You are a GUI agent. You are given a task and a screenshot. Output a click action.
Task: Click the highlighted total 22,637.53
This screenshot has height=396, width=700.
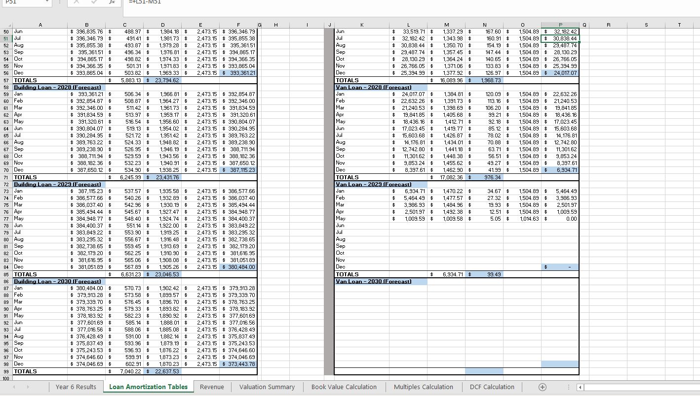pyautogui.click(x=162, y=371)
